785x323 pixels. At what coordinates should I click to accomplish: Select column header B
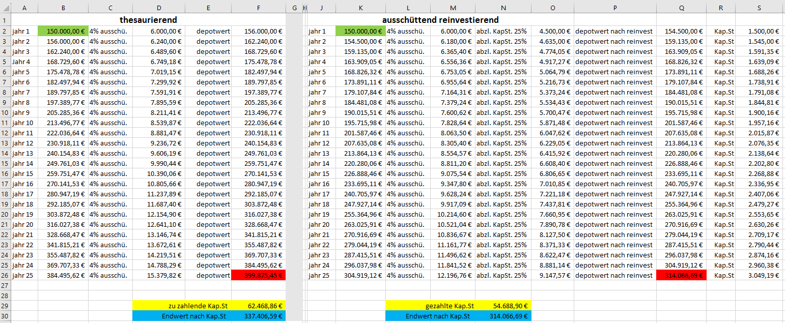63,8
